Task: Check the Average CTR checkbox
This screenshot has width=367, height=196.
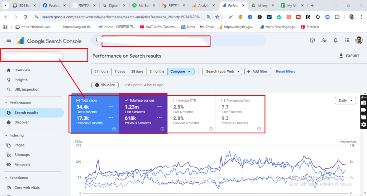Action: click(175, 101)
